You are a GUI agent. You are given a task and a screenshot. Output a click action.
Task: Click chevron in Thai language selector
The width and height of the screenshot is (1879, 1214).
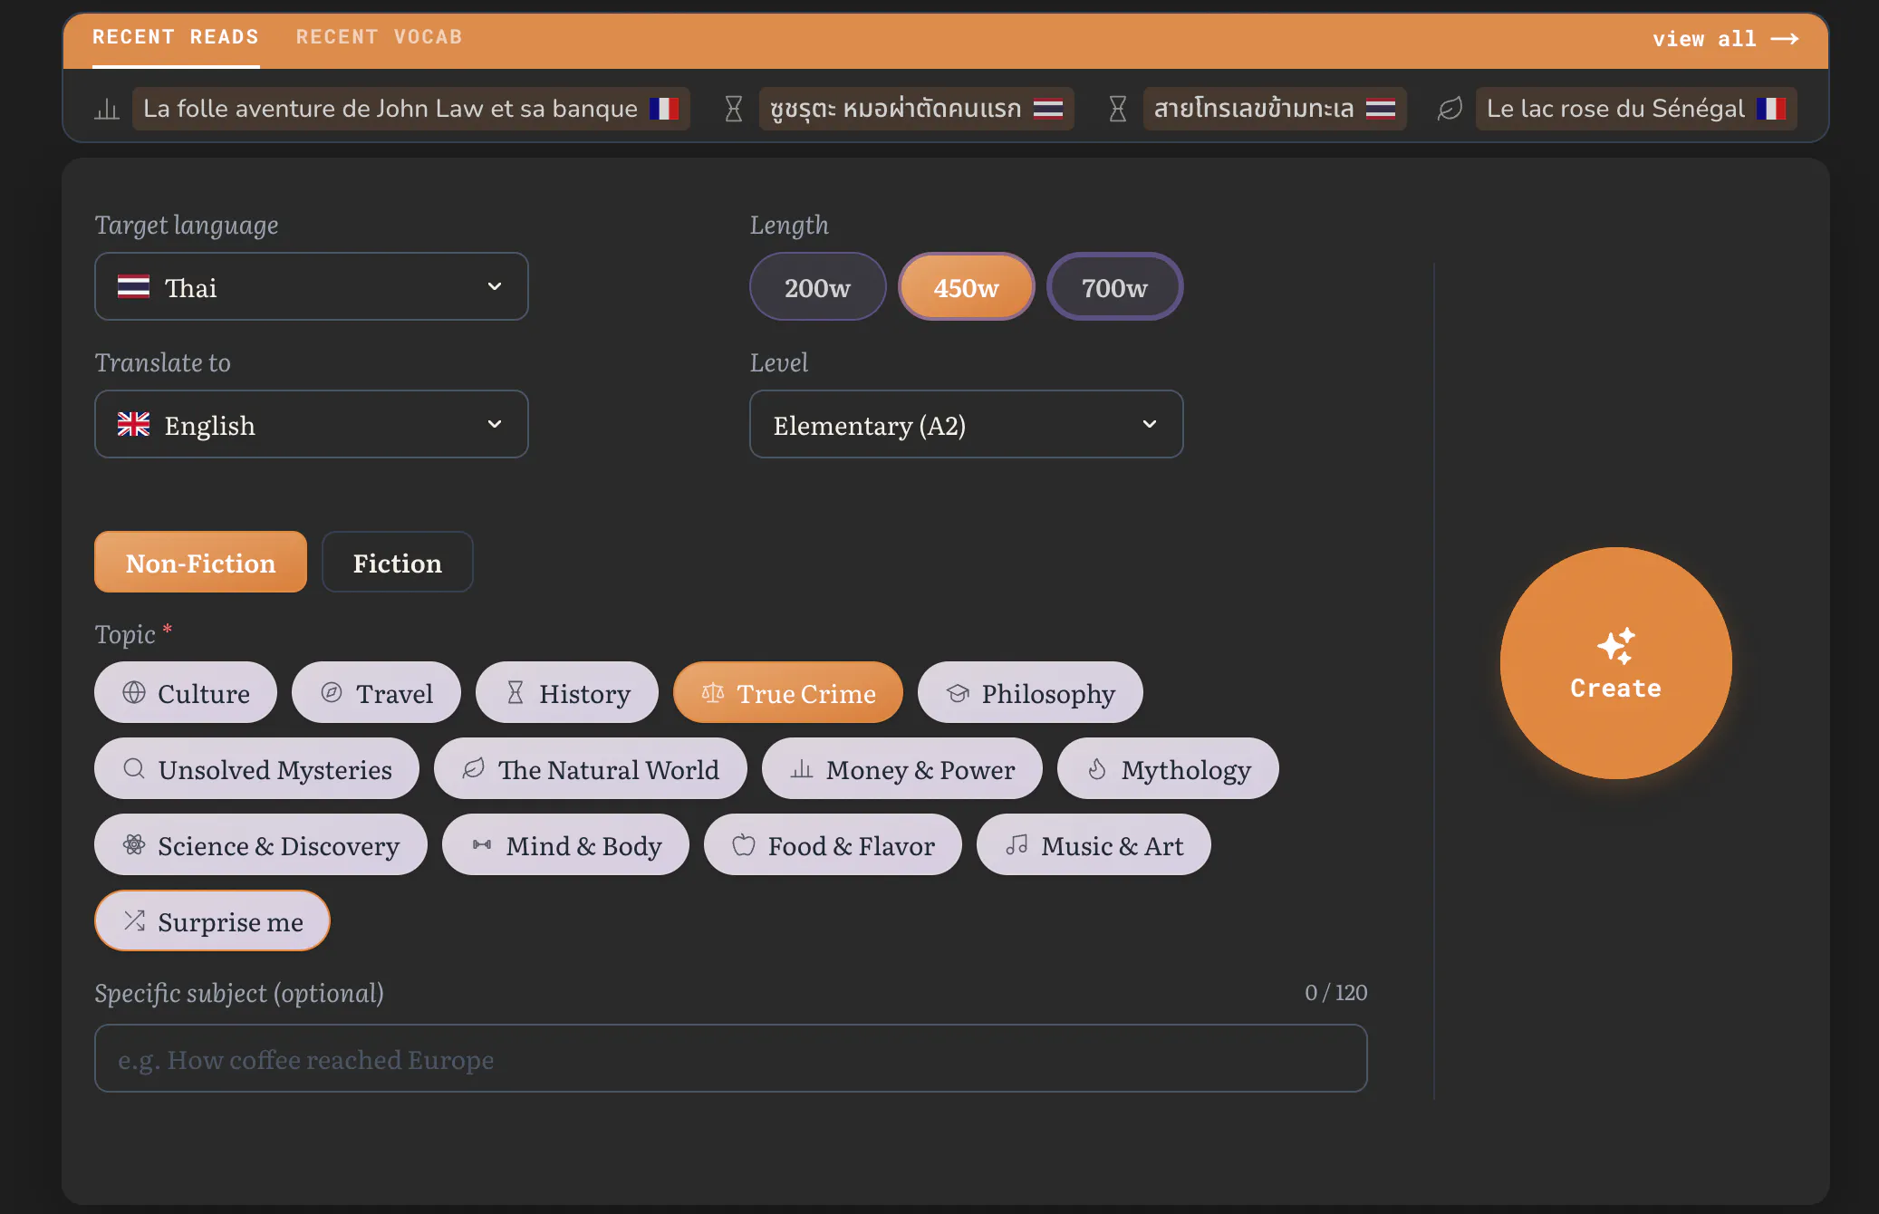(x=495, y=286)
